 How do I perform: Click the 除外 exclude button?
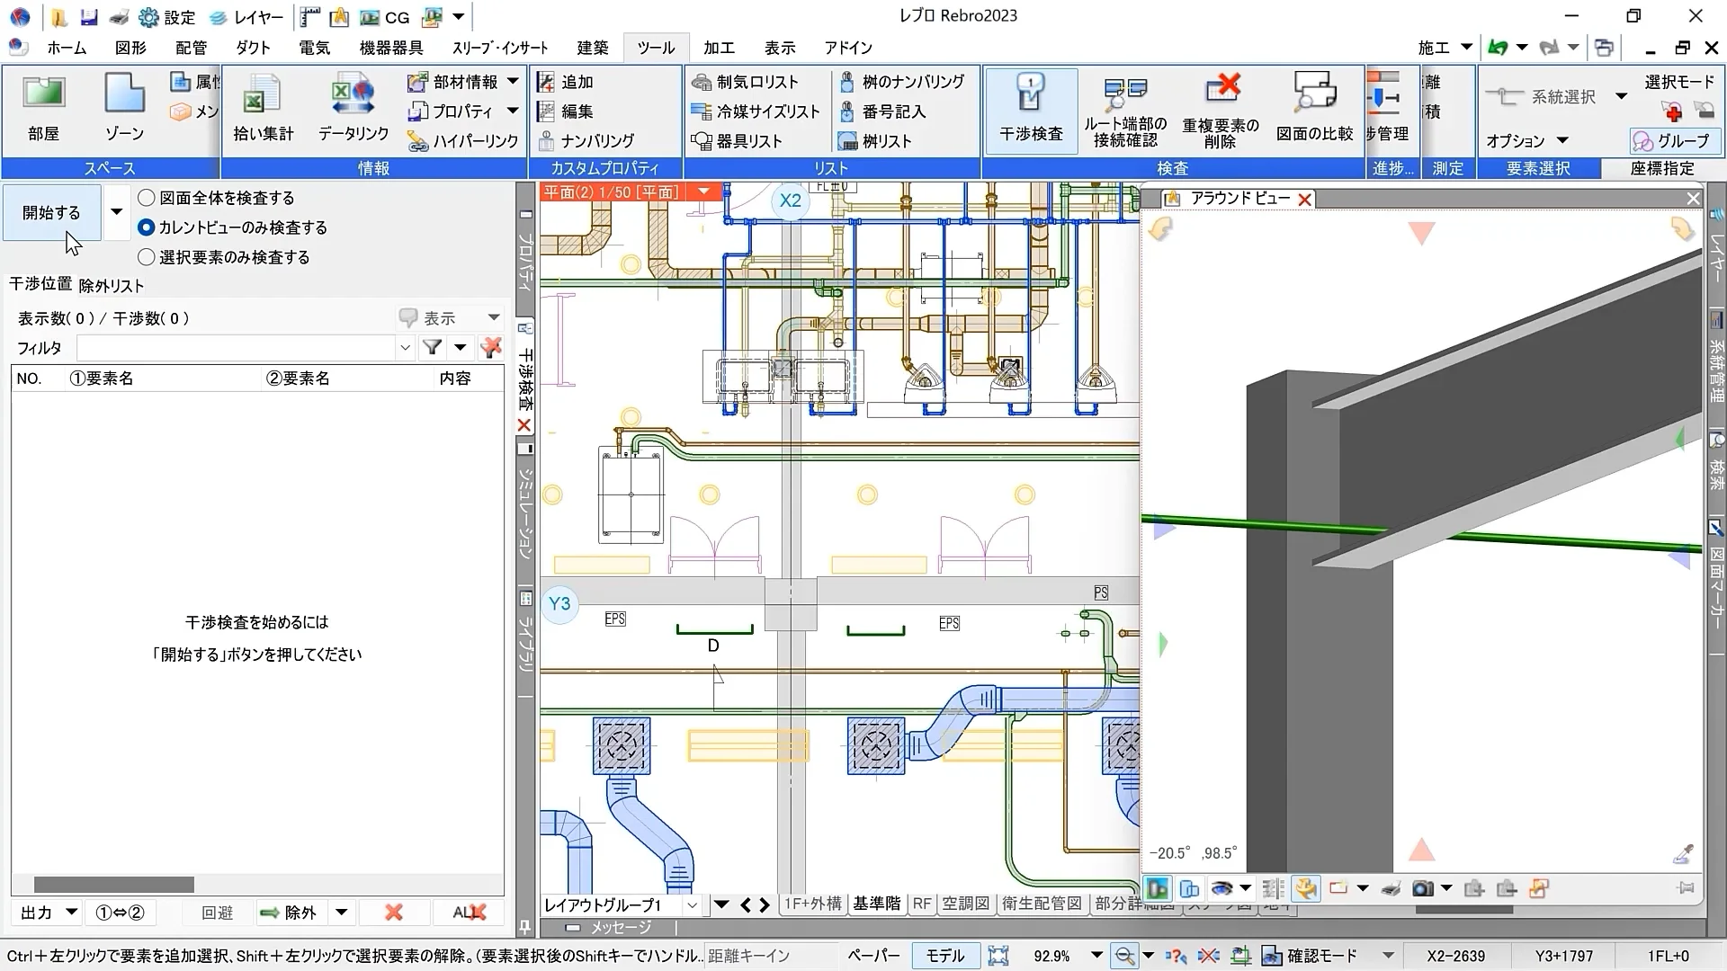pyautogui.click(x=290, y=913)
